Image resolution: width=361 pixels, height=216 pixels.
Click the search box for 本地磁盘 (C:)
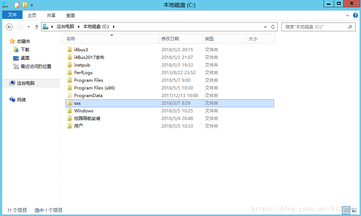point(313,27)
